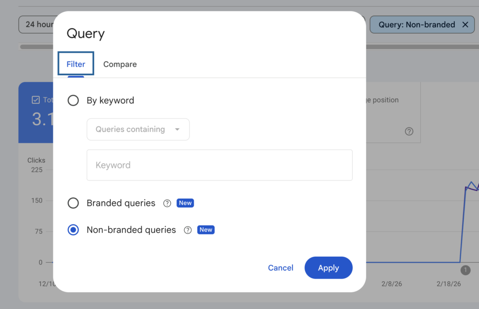Stay on the Filter tab

point(75,64)
